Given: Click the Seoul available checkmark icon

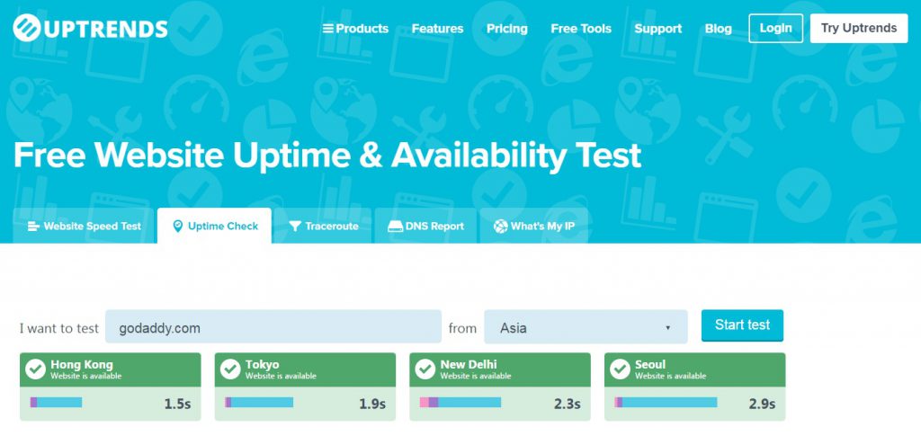Looking at the screenshot, I should (621, 369).
